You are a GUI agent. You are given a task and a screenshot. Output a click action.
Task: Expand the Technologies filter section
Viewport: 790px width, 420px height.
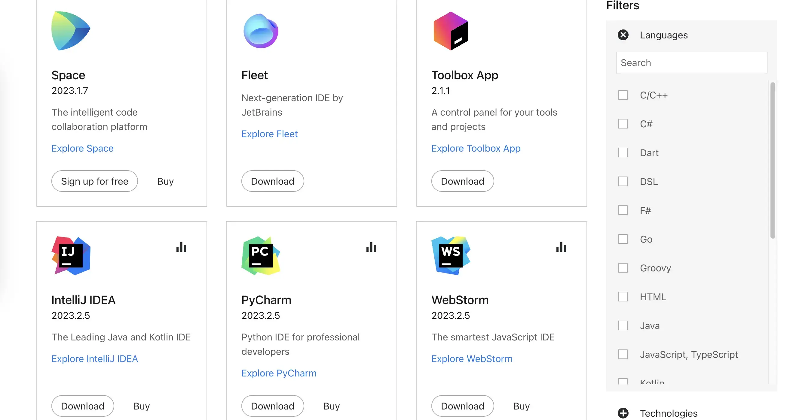(623, 413)
